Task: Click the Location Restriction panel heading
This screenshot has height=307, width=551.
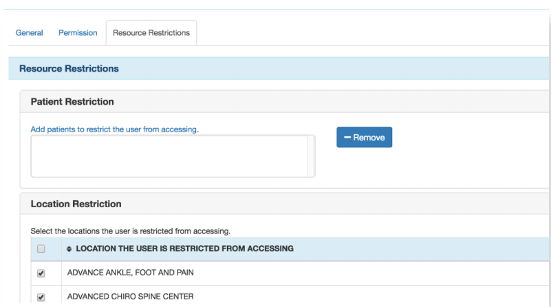Action: pyautogui.click(x=76, y=204)
